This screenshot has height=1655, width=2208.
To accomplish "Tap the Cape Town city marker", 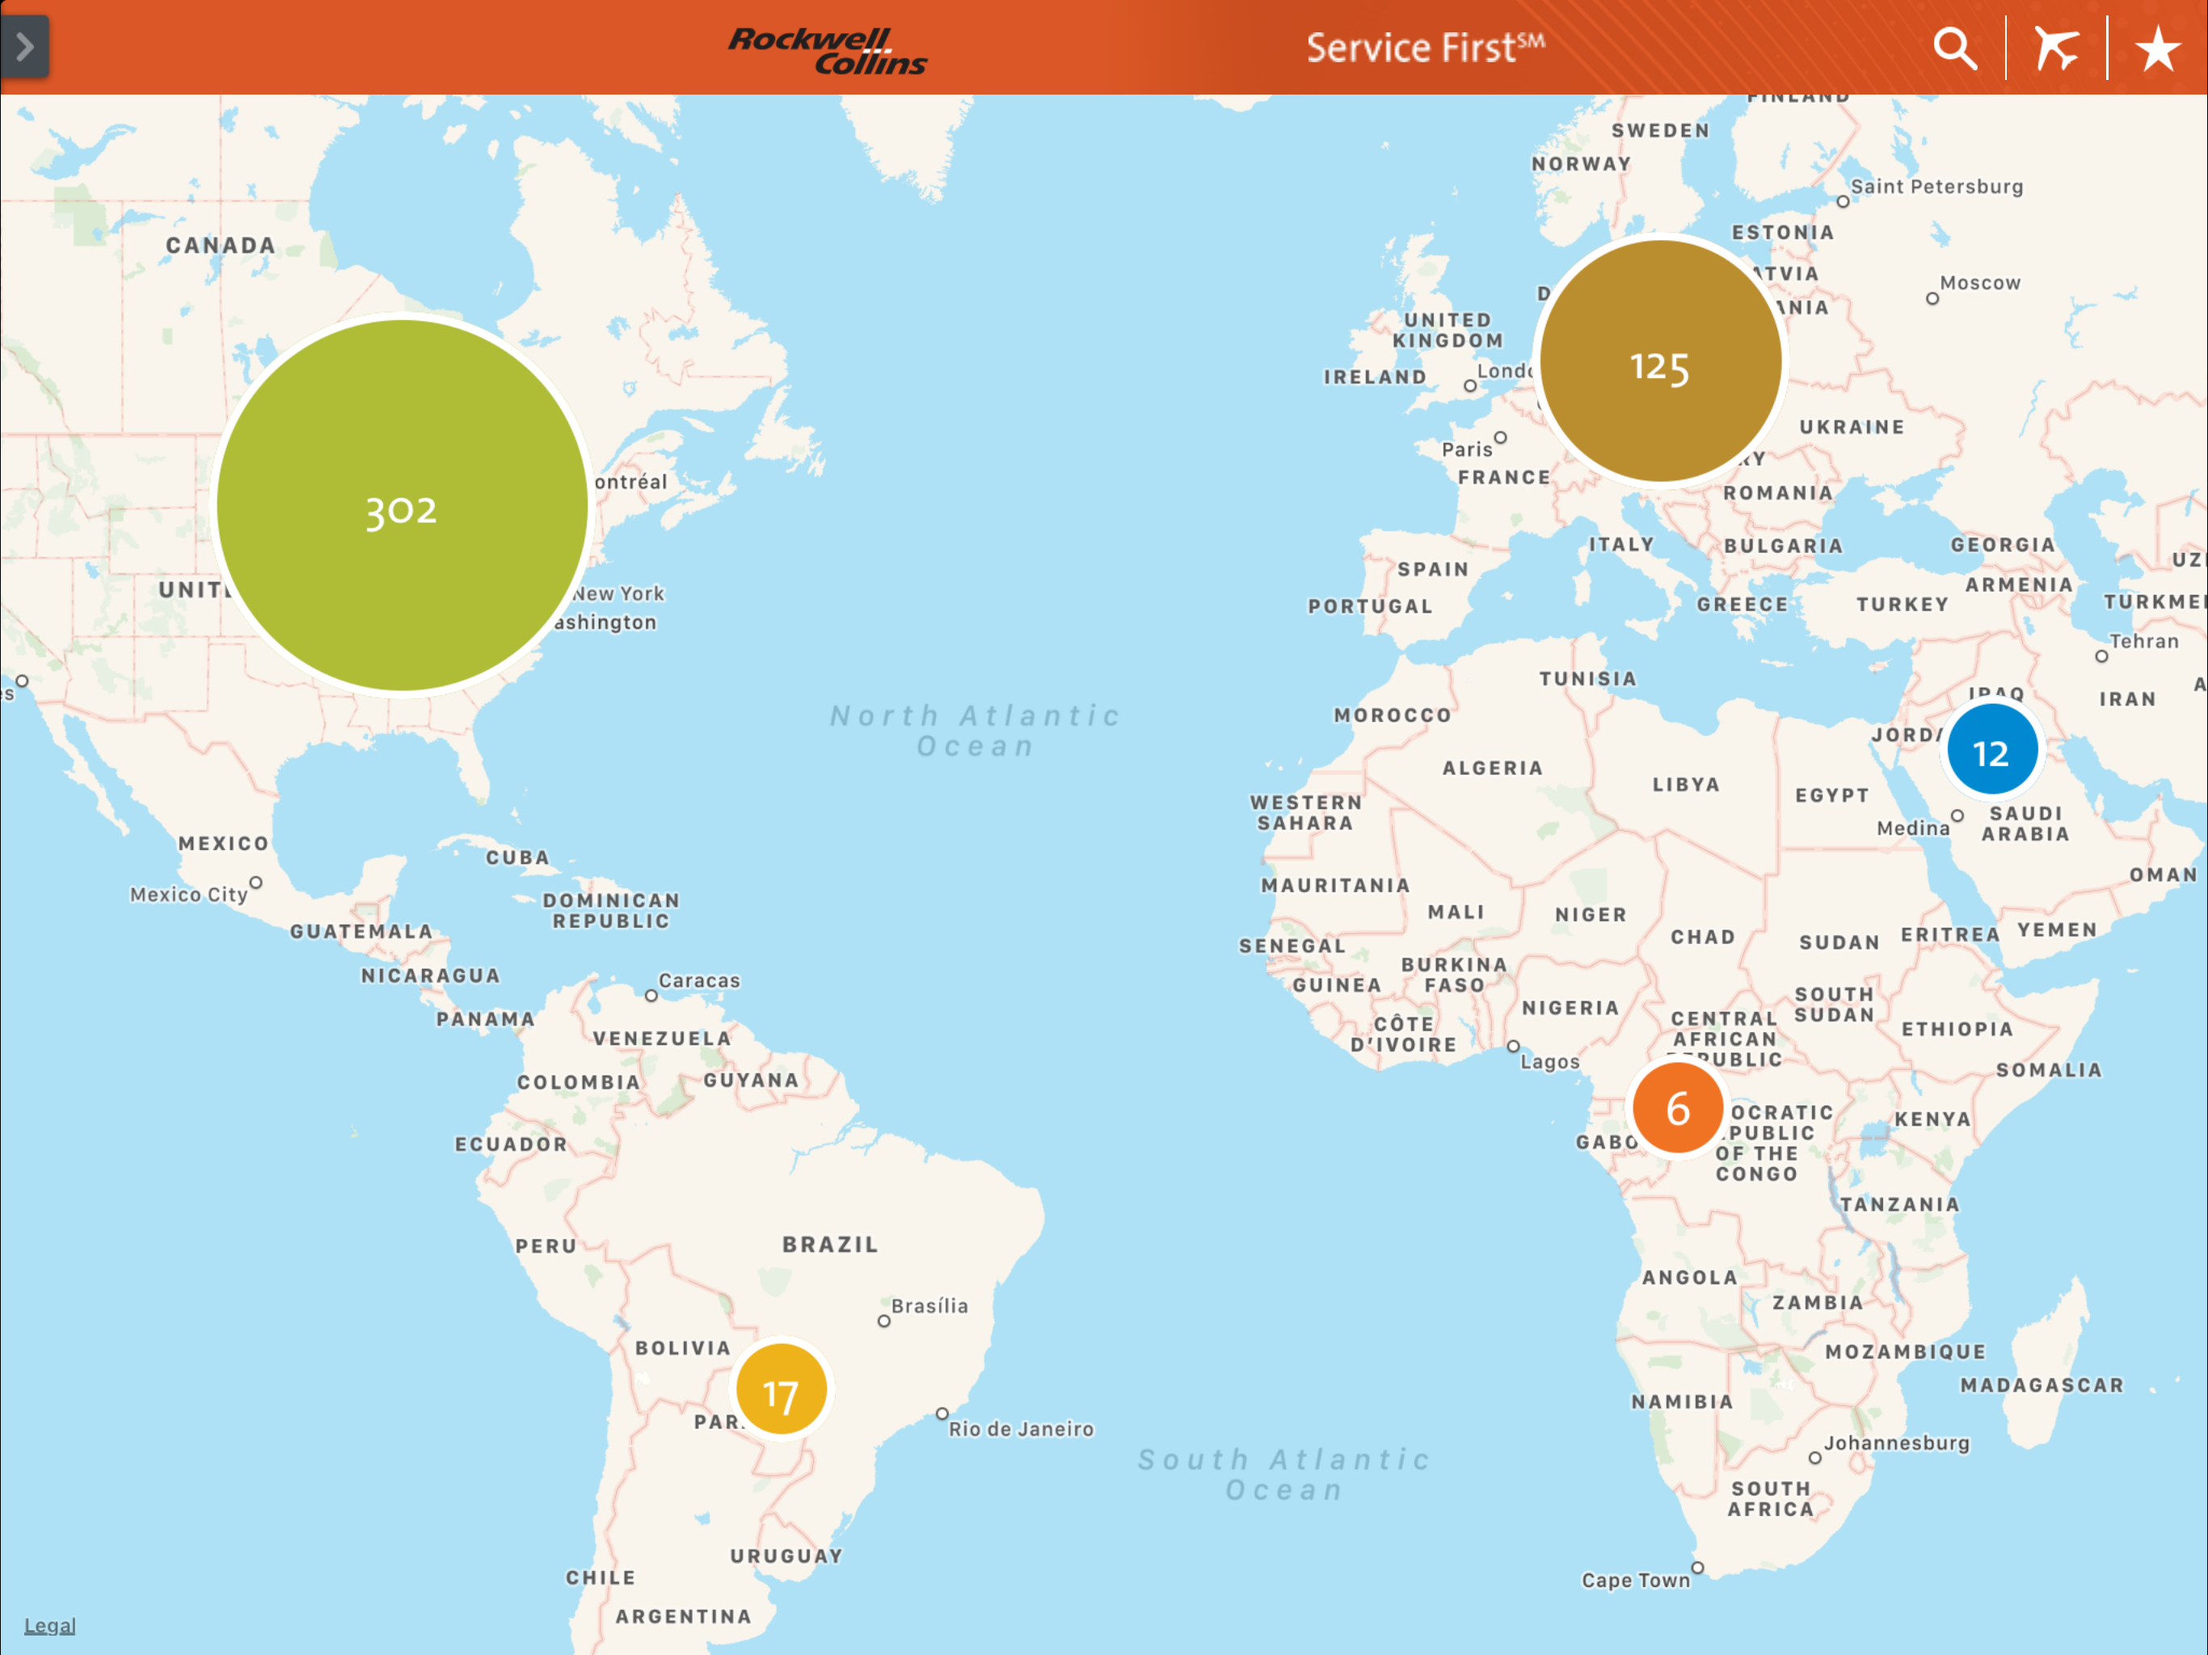I will (x=1697, y=1567).
